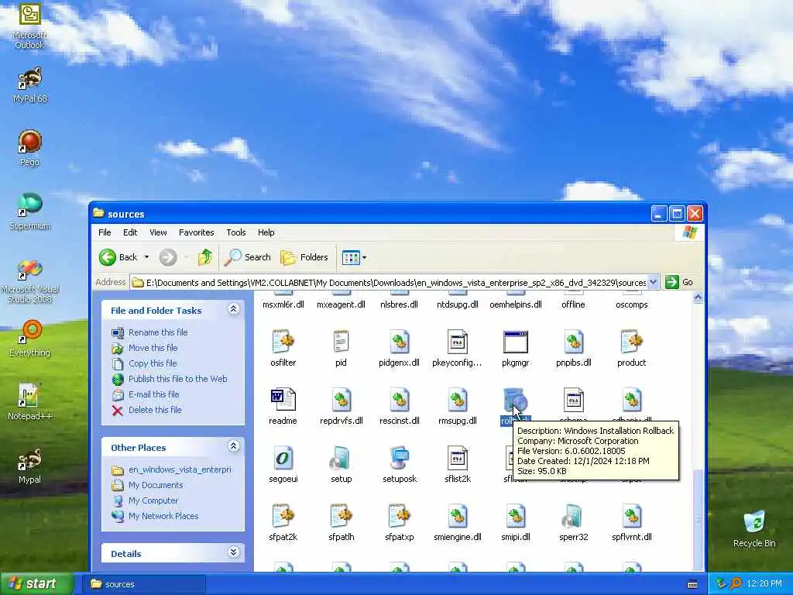Collapse the Other Places panel

pos(233,446)
